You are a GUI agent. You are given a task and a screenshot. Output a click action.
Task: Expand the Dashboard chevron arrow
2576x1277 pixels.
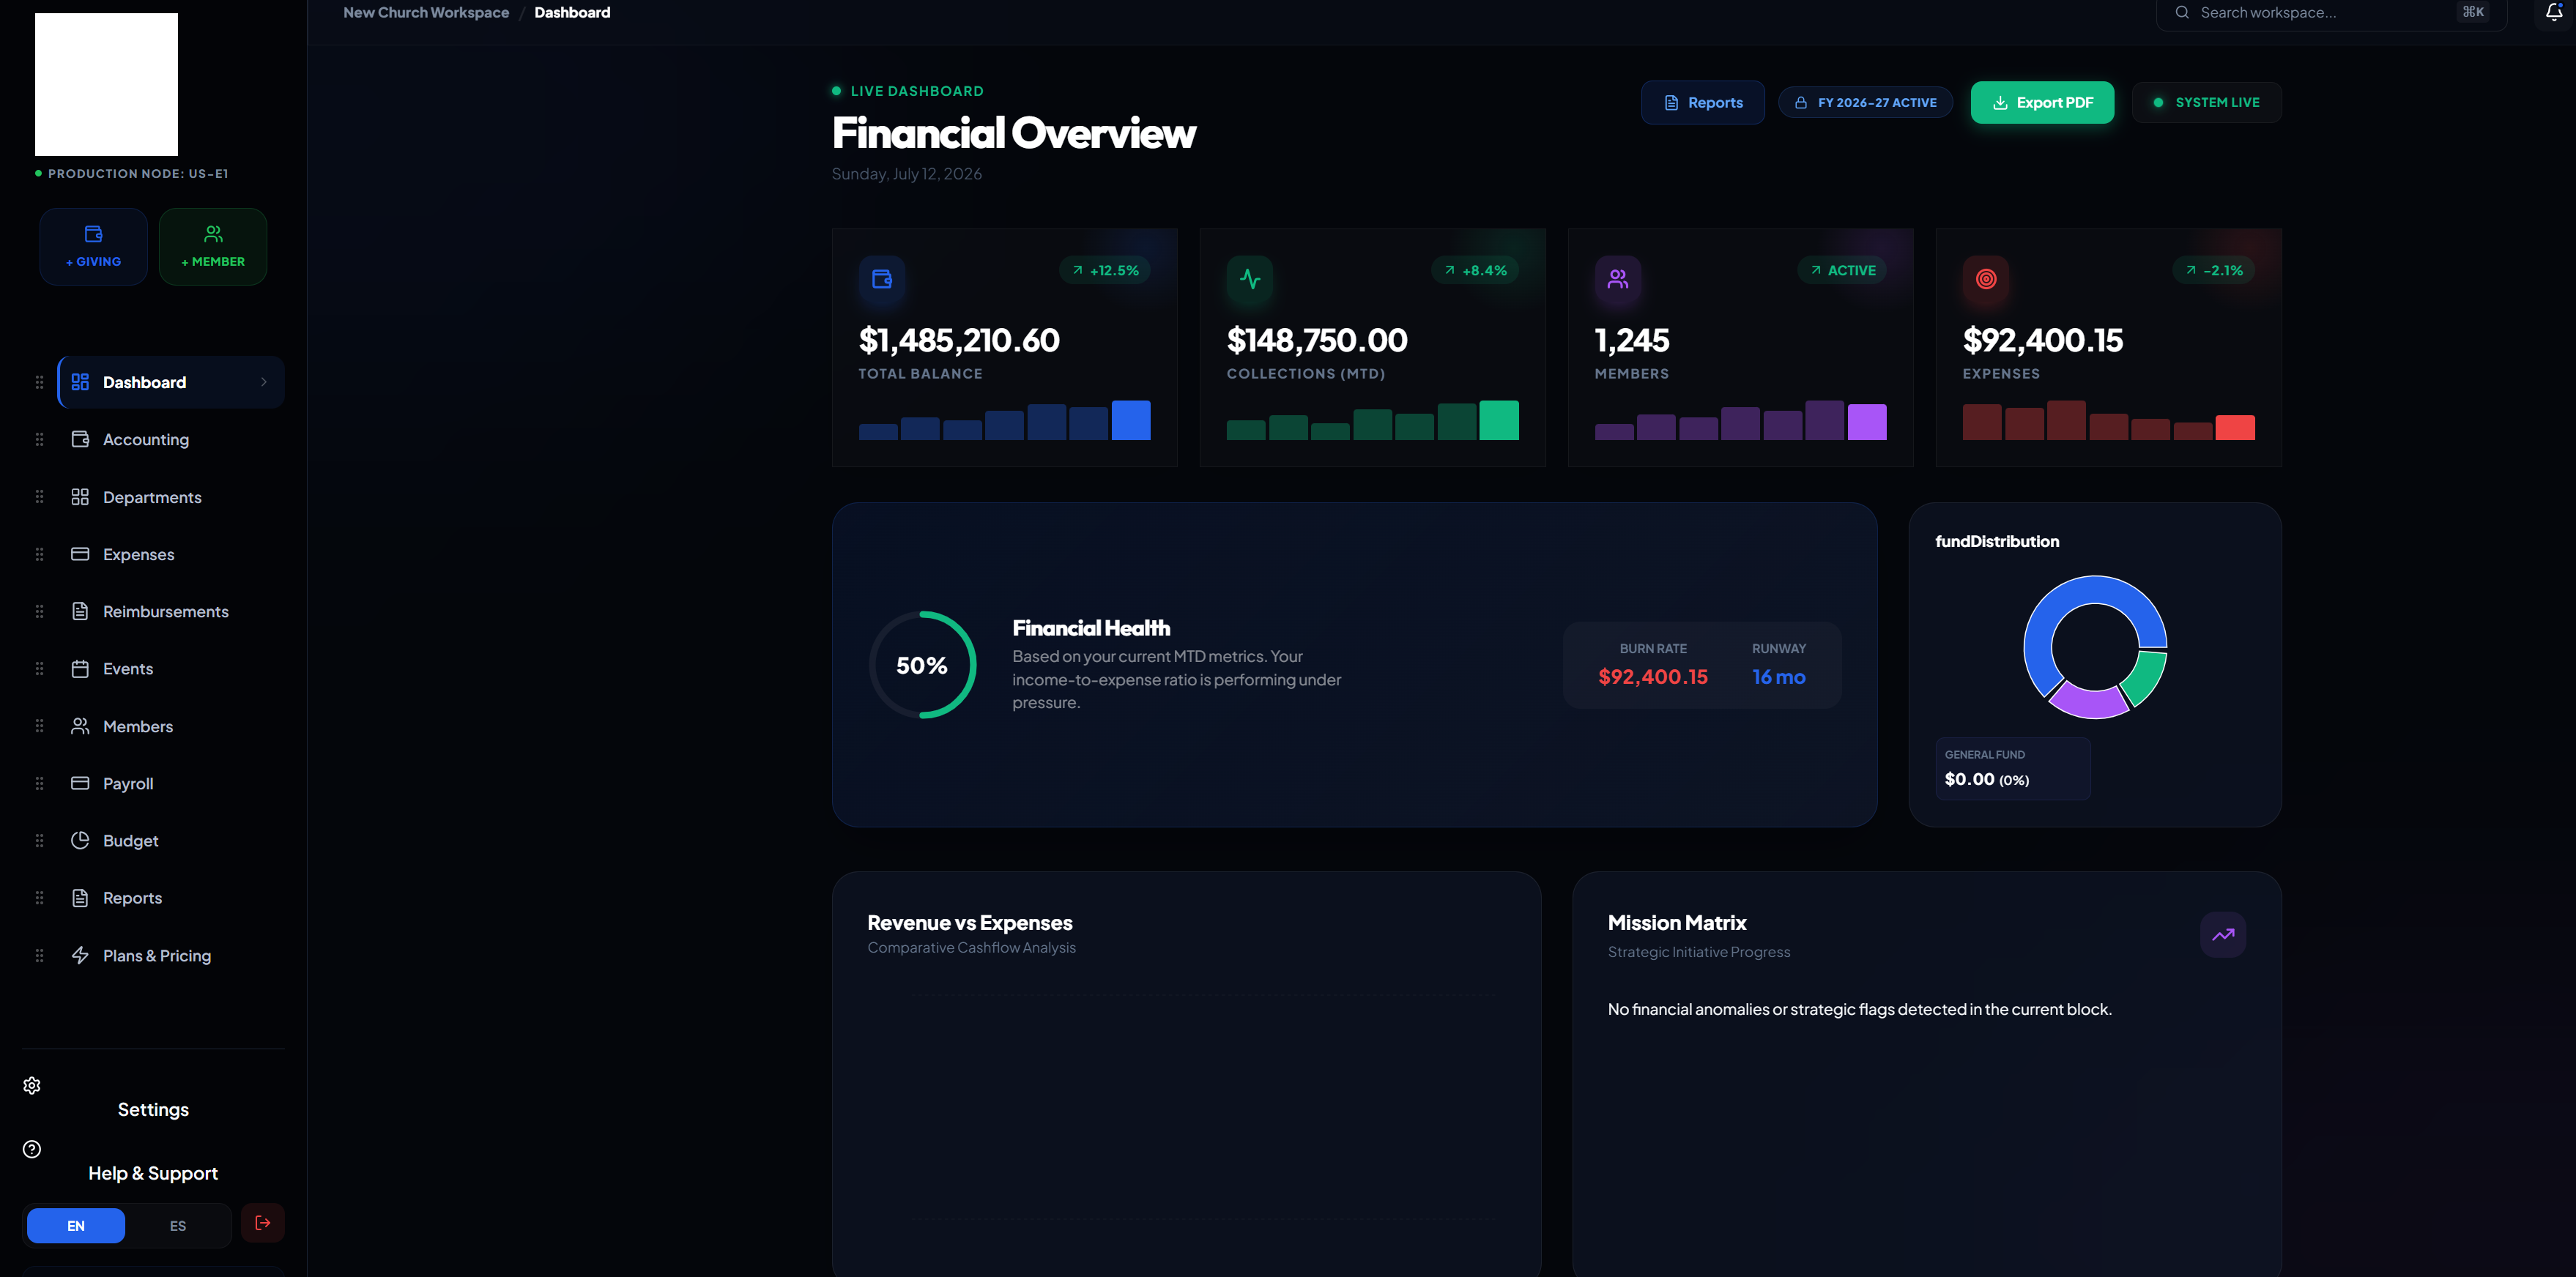coord(264,382)
